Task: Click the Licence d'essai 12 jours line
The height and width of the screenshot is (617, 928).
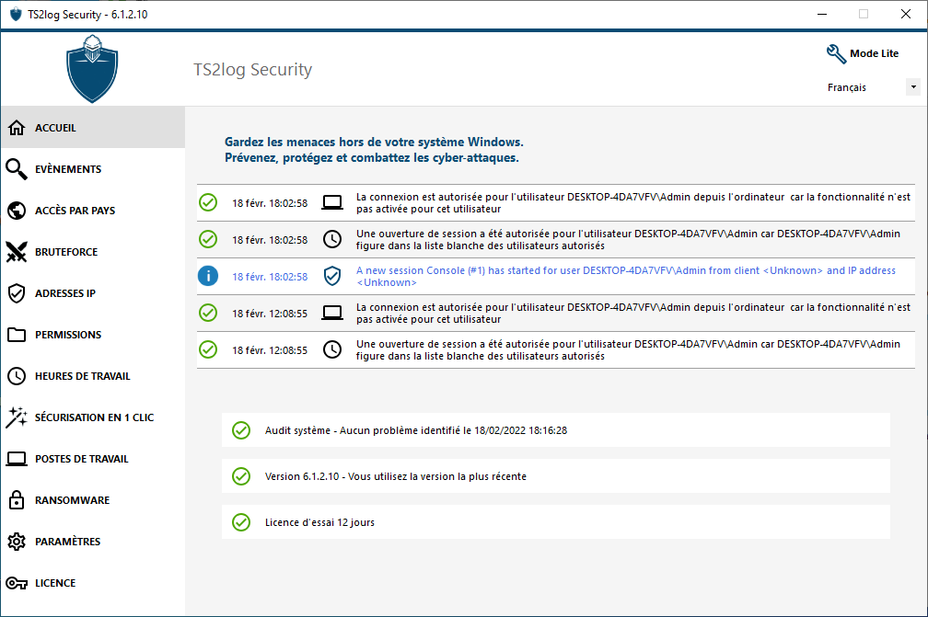Action: tap(556, 522)
